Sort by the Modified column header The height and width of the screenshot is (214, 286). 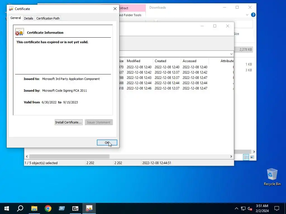pyautogui.click(x=139, y=61)
